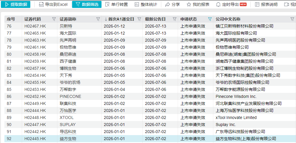The height and width of the screenshot is (143, 296).
Task: Click row number 92
Action: coord(9,139)
